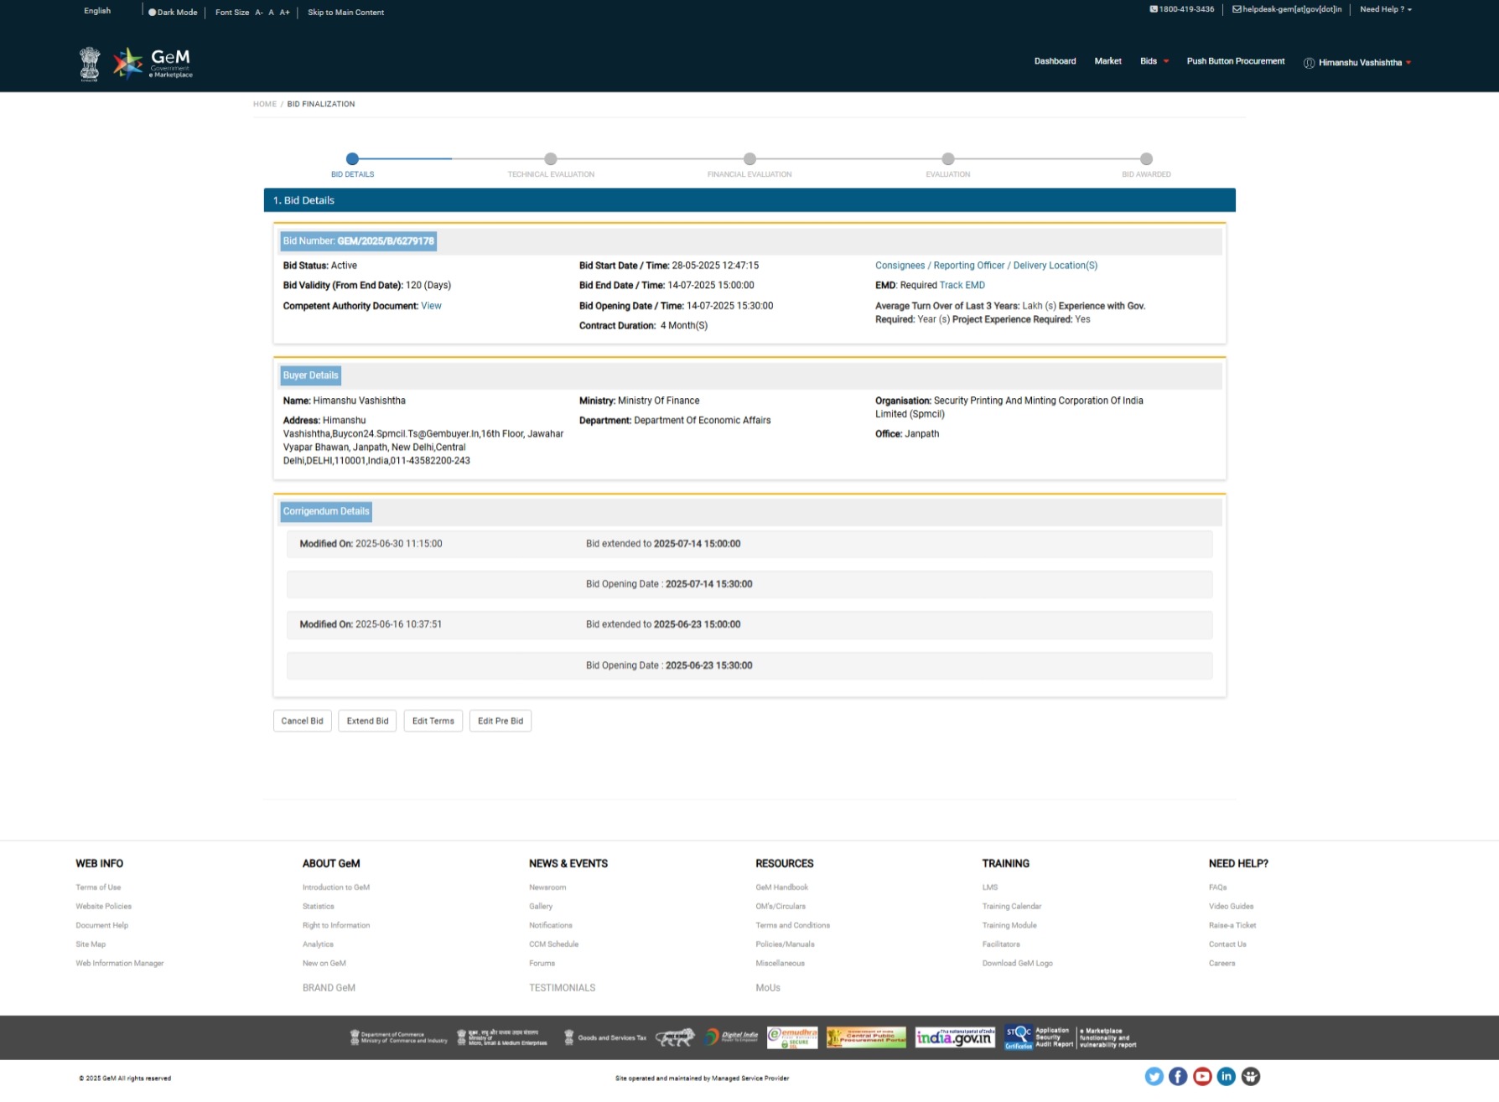This screenshot has width=1499, height=1102.
Task: Open Website Policies footer link
Action: pos(103,906)
